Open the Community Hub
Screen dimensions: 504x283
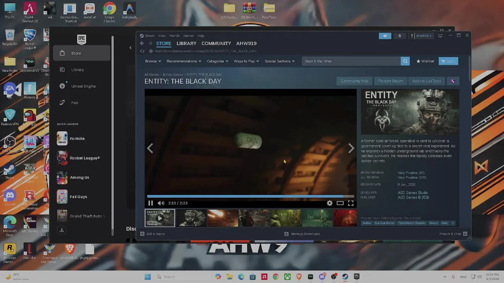tap(354, 81)
